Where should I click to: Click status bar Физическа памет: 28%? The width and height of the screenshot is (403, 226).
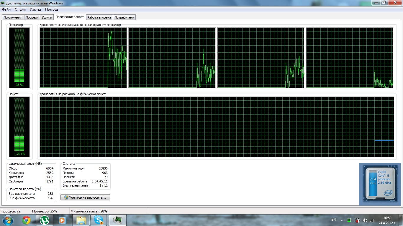tap(89, 211)
